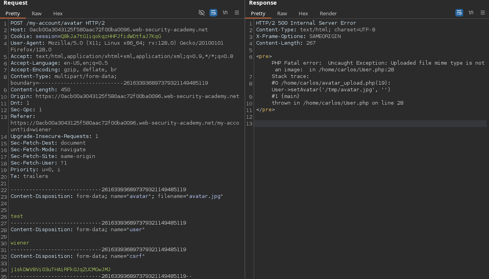Place cursor on the csrf token value
Viewport: 489px width, 279px height.
(60, 270)
